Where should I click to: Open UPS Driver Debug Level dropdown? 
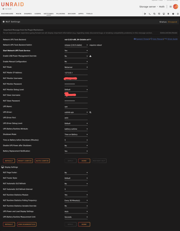point(76,123)
